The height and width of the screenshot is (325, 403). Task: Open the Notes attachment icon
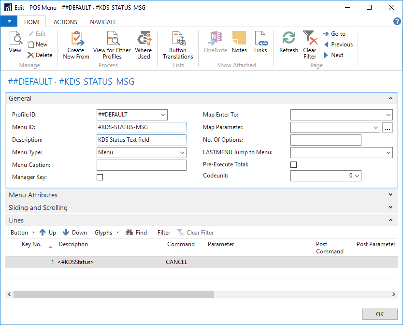[239, 39]
